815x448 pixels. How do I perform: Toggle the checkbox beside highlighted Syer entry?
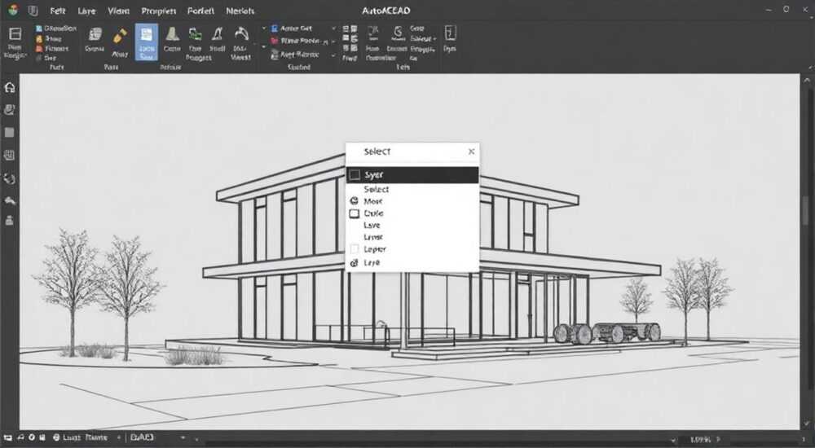coord(355,174)
